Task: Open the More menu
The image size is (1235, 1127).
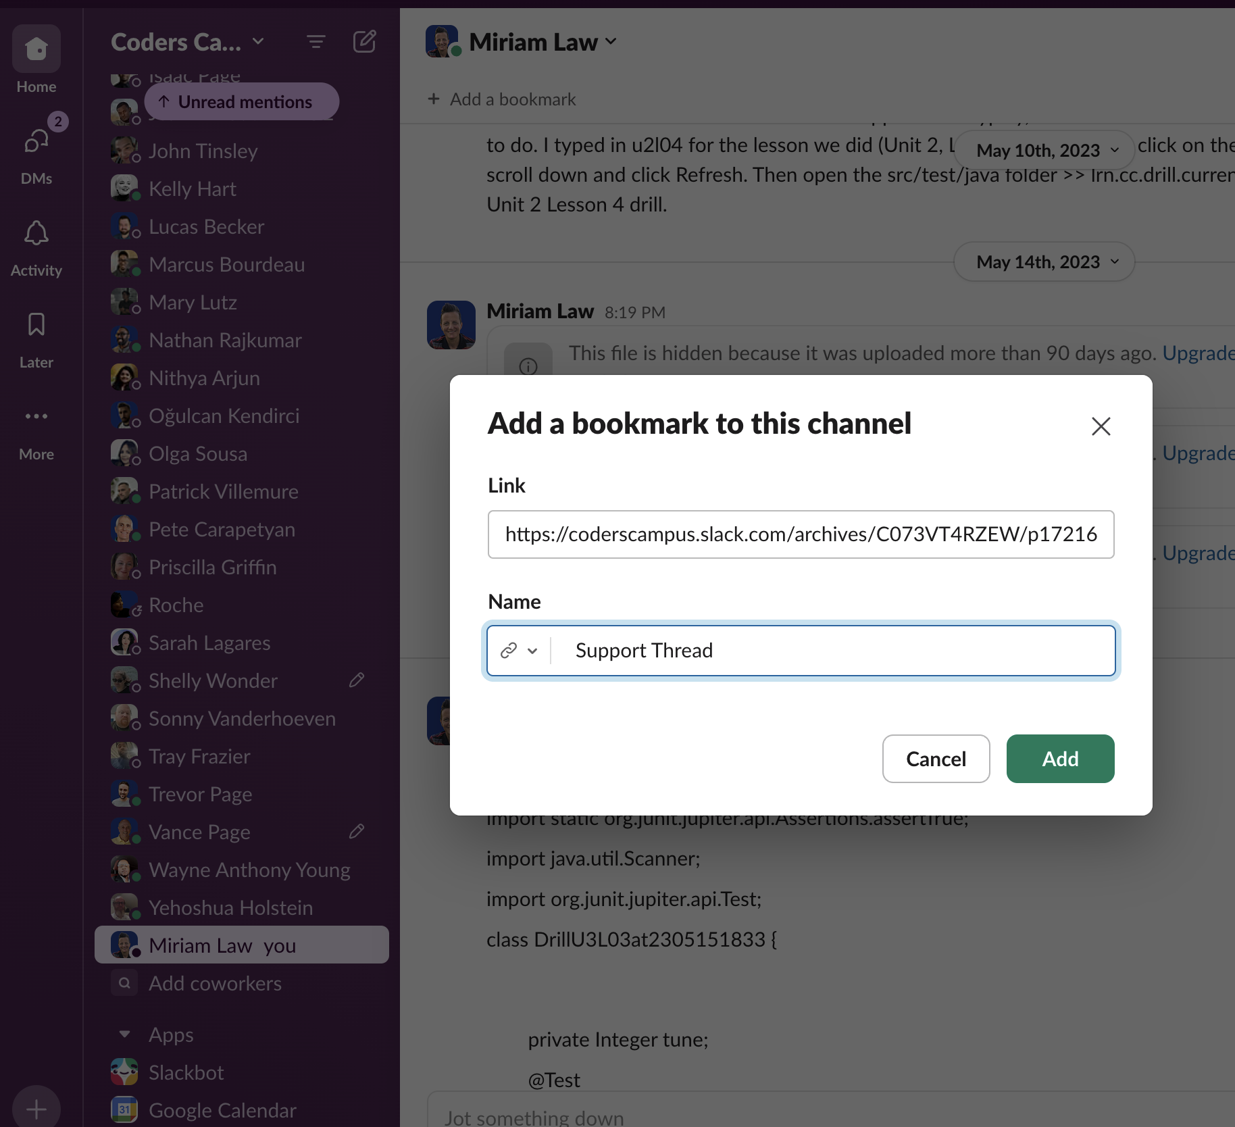Action: tap(36, 417)
